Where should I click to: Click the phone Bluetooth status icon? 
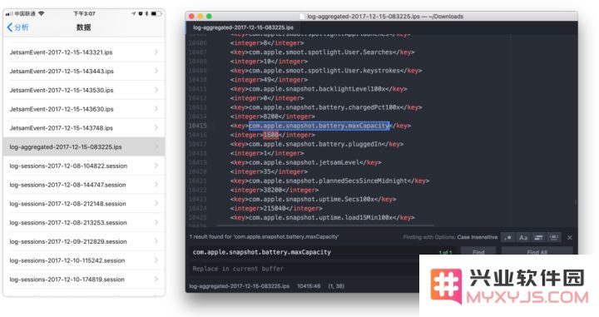click(x=146, y=13)
